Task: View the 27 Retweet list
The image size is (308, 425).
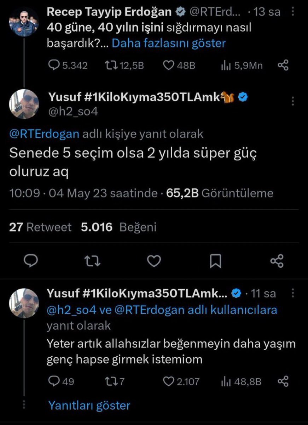Action: [40, 227]
